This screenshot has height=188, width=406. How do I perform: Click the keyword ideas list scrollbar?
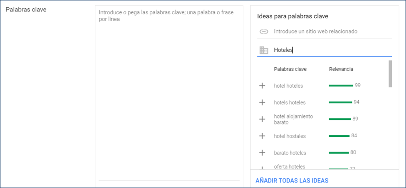click(390, 74)
